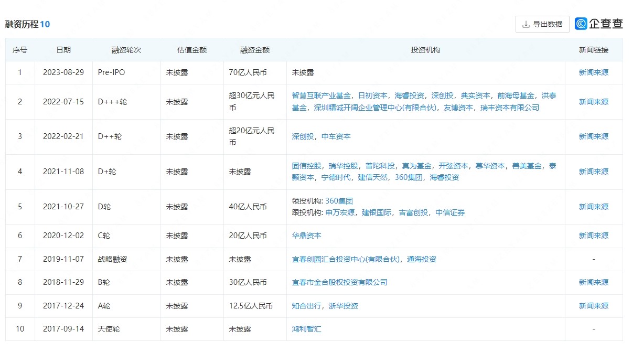Select the date cell 2017-09-14
The width and height of the screenshot is (632, 352).
[x=63, y=329]
